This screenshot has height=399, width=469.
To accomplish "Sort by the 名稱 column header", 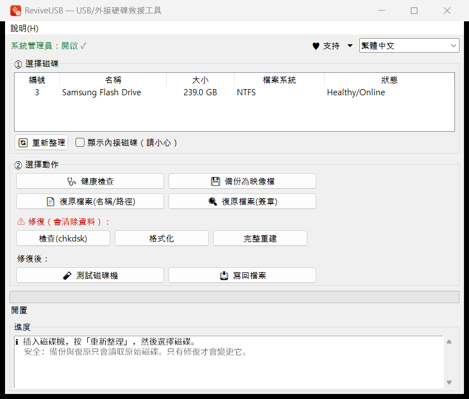I will [x=113, y=80].
